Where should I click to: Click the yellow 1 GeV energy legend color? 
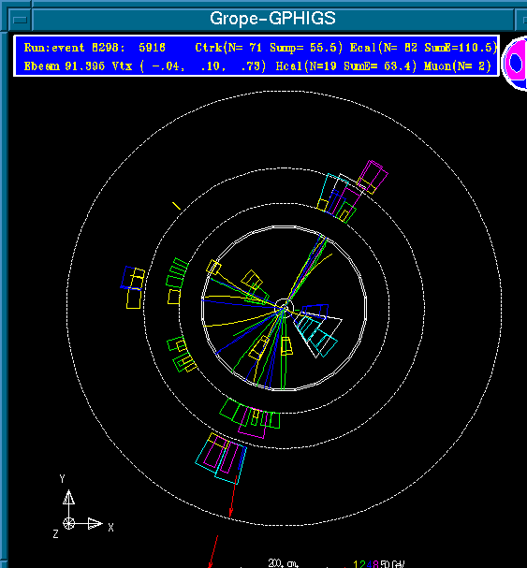pos(356,564)
